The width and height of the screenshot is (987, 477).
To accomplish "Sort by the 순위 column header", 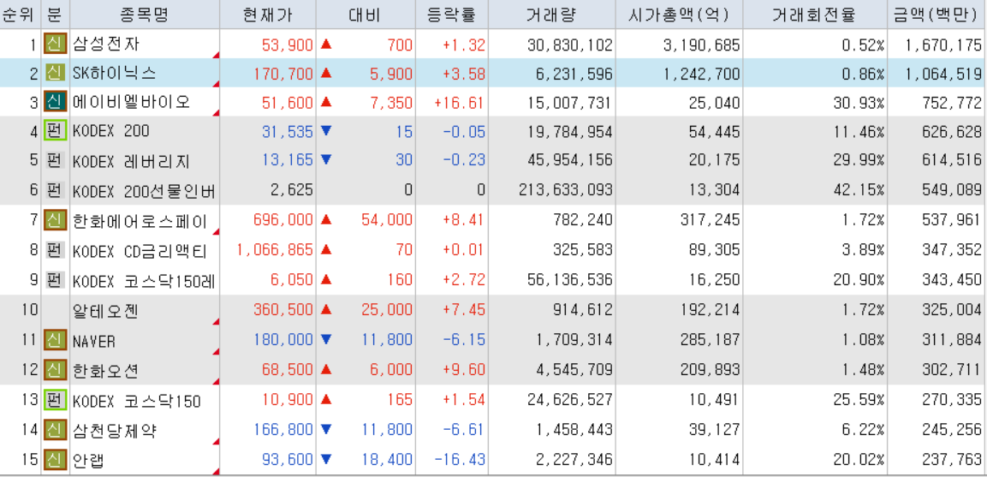I will click(x=21, y=15).
